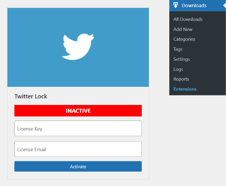This screenshot has height=186, width=226.
Task: Select the Extensions menu item
Action: pos(185,89)
